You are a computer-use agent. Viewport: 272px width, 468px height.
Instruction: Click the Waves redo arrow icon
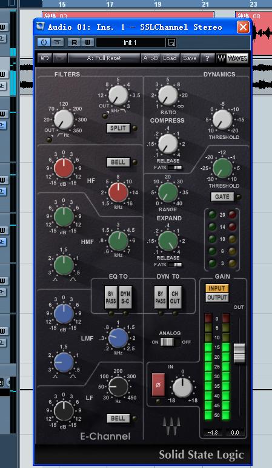click(59, 58)
